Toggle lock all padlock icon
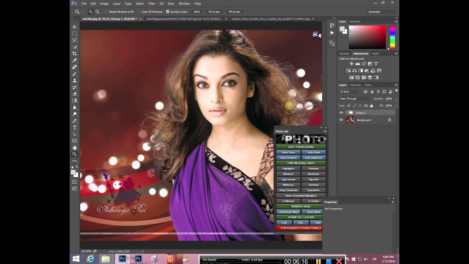The width and height of the screenshot is (469, 264). (372, 106)
